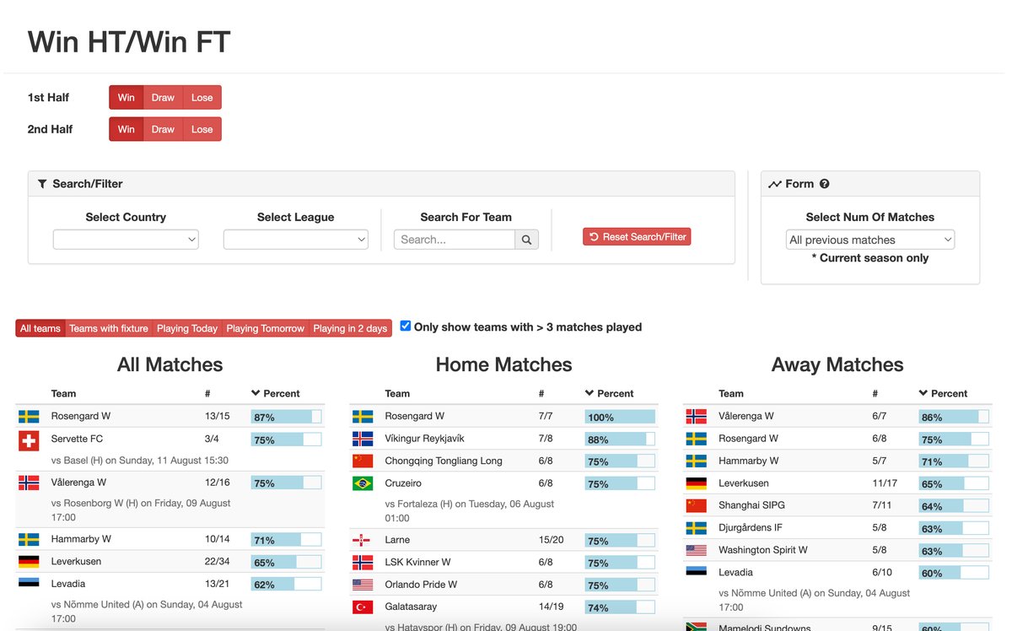Image resolution: width=1012 pixels, height=631 pixels.
Task: Click Germany flag beside Leverkusen in All Matches
Action: pyautogui.click(x=29, y=562)
